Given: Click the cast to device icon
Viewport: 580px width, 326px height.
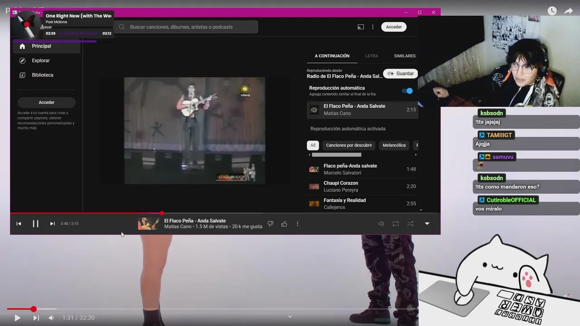Looking at the screenshot, I should click(361, 27).
